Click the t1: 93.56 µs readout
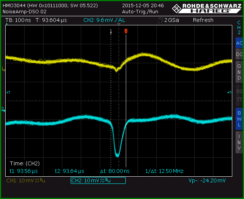This screenshot has width=244, height=199. [x=24, y=171]
